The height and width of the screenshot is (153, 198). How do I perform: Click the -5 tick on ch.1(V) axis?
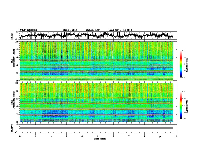(17, 39)
